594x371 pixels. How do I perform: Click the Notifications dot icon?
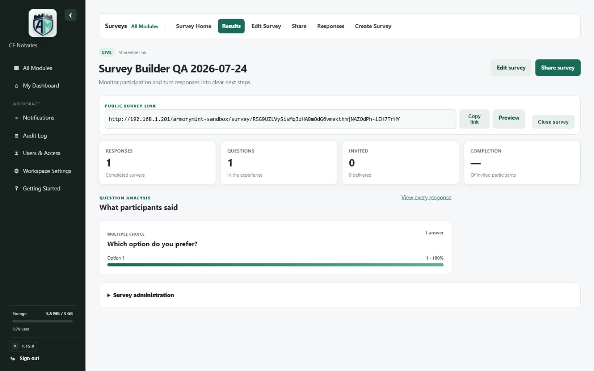coord(16,118)
